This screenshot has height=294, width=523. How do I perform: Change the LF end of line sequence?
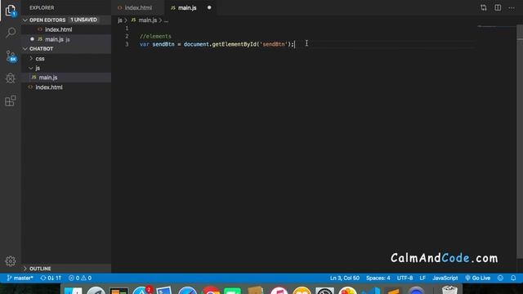pos(422,278)
